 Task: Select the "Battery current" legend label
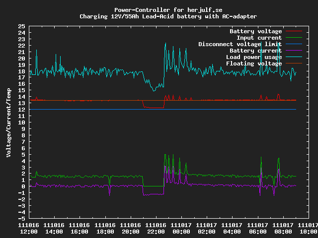(x=255, y=51)
